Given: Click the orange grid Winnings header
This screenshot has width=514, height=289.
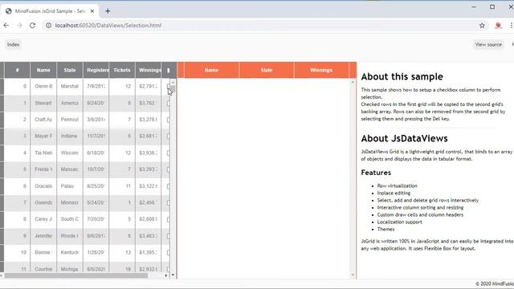Looking at the screenshot, I should [321, 70].
